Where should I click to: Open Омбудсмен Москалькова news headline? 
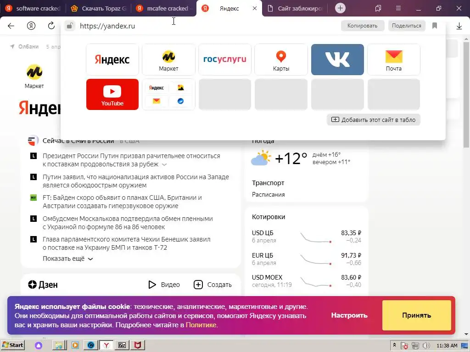[x=128, y=223]
